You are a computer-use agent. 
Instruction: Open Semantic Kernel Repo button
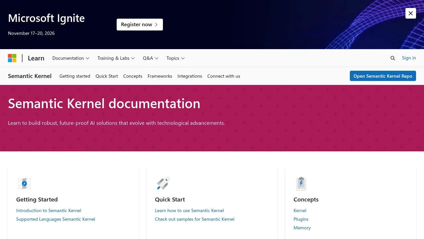pyautogui.click(x=383, y=76)
